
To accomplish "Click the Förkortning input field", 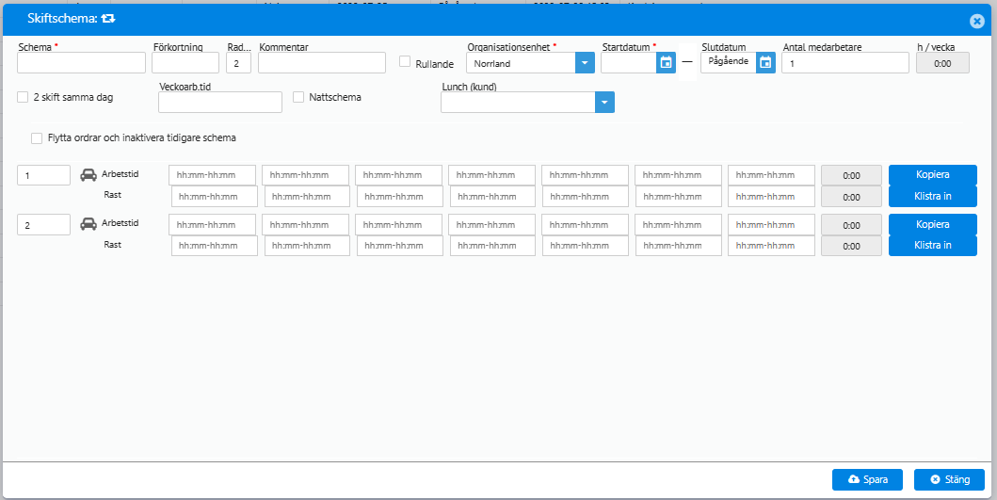I will tap(185, 63).
